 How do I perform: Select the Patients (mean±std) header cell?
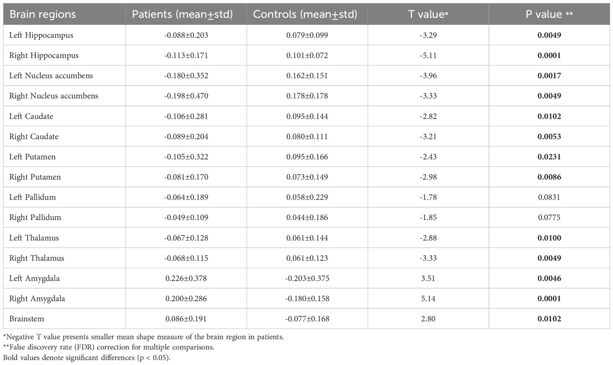186,14
